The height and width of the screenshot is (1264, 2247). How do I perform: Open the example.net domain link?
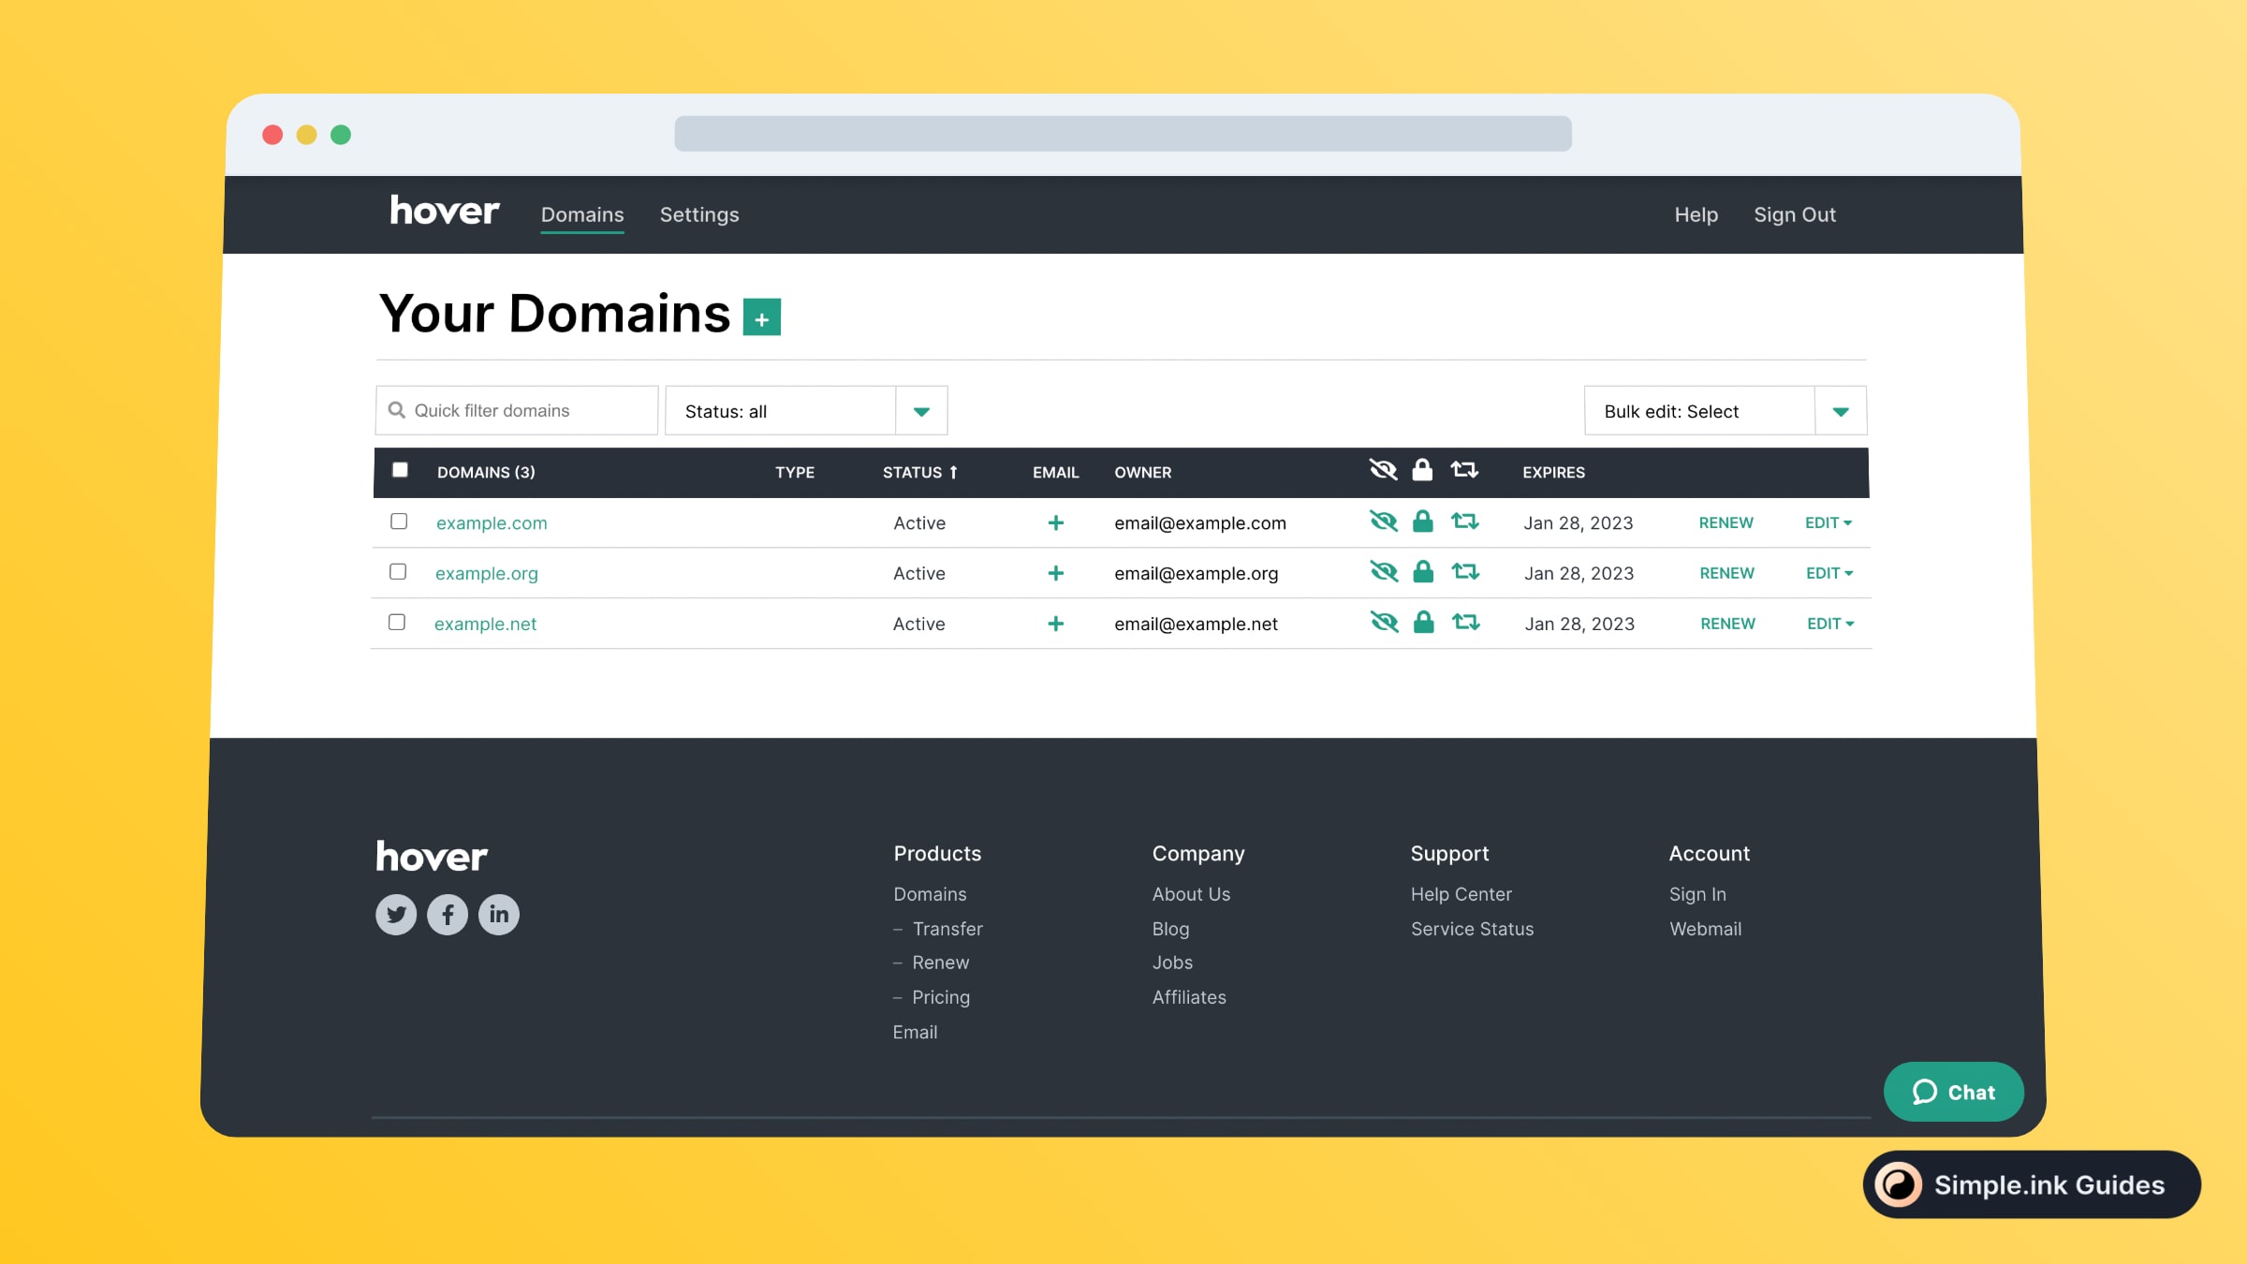485,624
